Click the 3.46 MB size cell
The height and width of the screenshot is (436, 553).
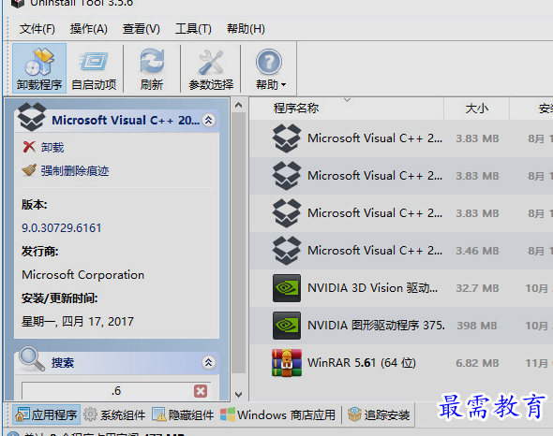coord(477,251)
